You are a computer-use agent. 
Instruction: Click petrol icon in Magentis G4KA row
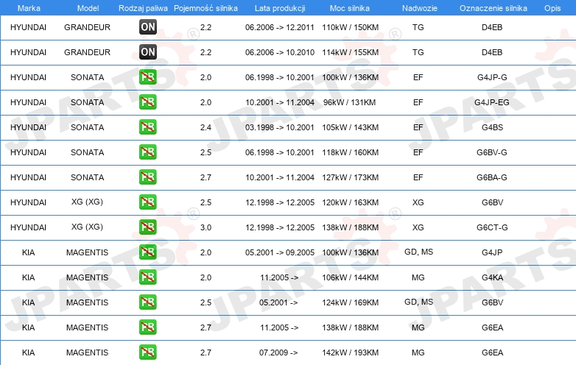click(148, 277)
